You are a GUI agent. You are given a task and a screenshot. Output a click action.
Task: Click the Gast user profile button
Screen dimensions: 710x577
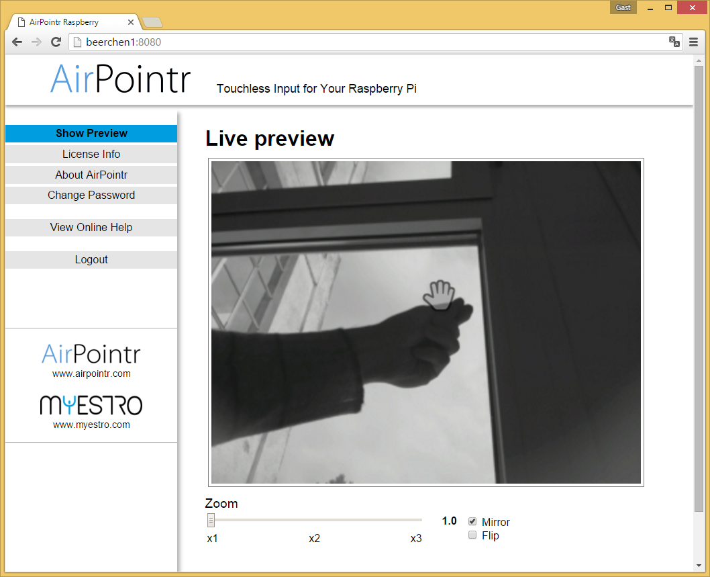[623, 7]
